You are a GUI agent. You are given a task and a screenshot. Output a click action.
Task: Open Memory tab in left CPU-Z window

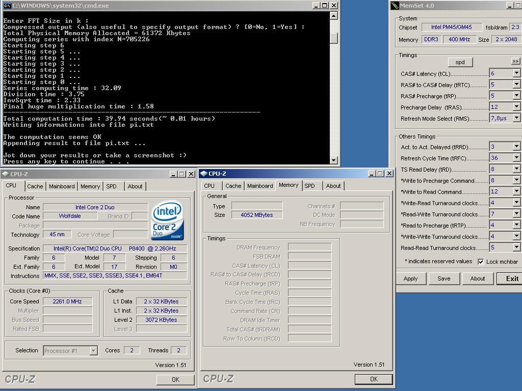[x=90, y=186]
